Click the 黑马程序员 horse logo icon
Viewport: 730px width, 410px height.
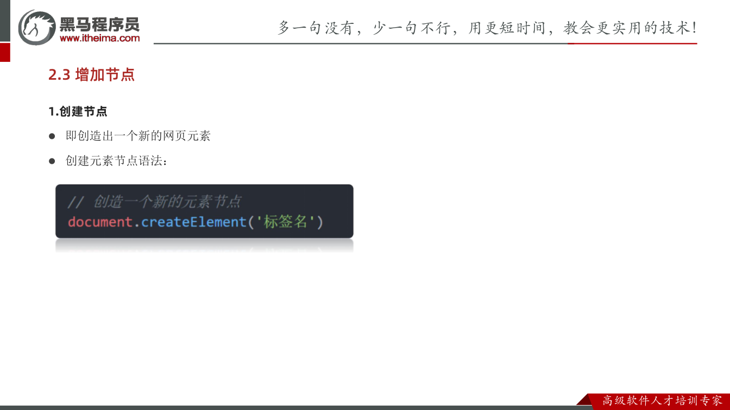37,27
